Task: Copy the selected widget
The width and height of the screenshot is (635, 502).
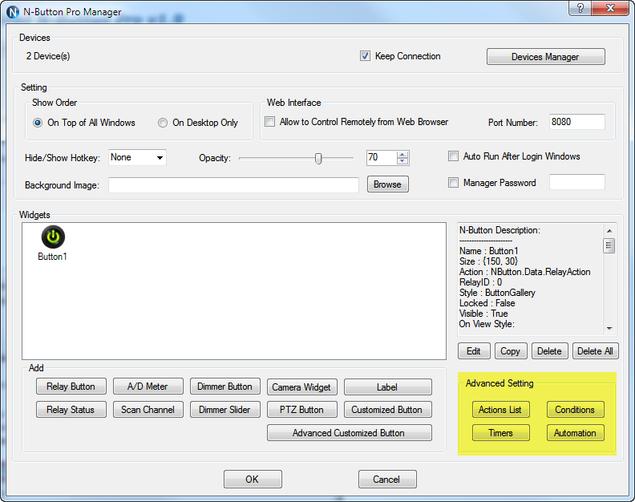Action: coord(510,351)
